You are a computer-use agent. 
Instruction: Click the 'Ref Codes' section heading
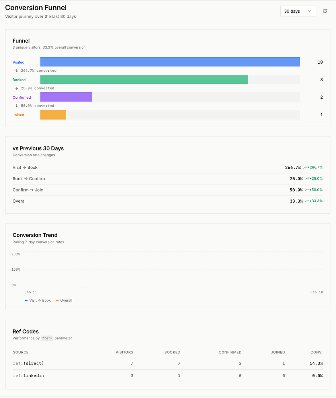25,332
